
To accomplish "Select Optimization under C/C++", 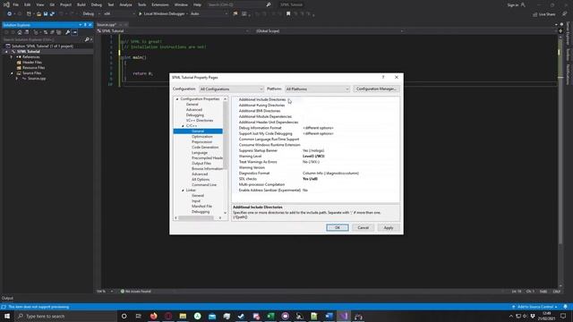I will point(202,137).
